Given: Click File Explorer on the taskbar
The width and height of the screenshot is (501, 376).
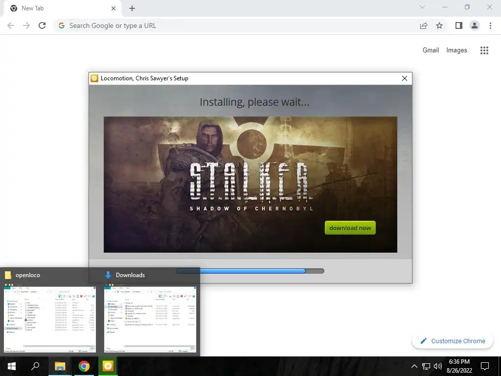Looking at the screenshot, I should (60, 366).
